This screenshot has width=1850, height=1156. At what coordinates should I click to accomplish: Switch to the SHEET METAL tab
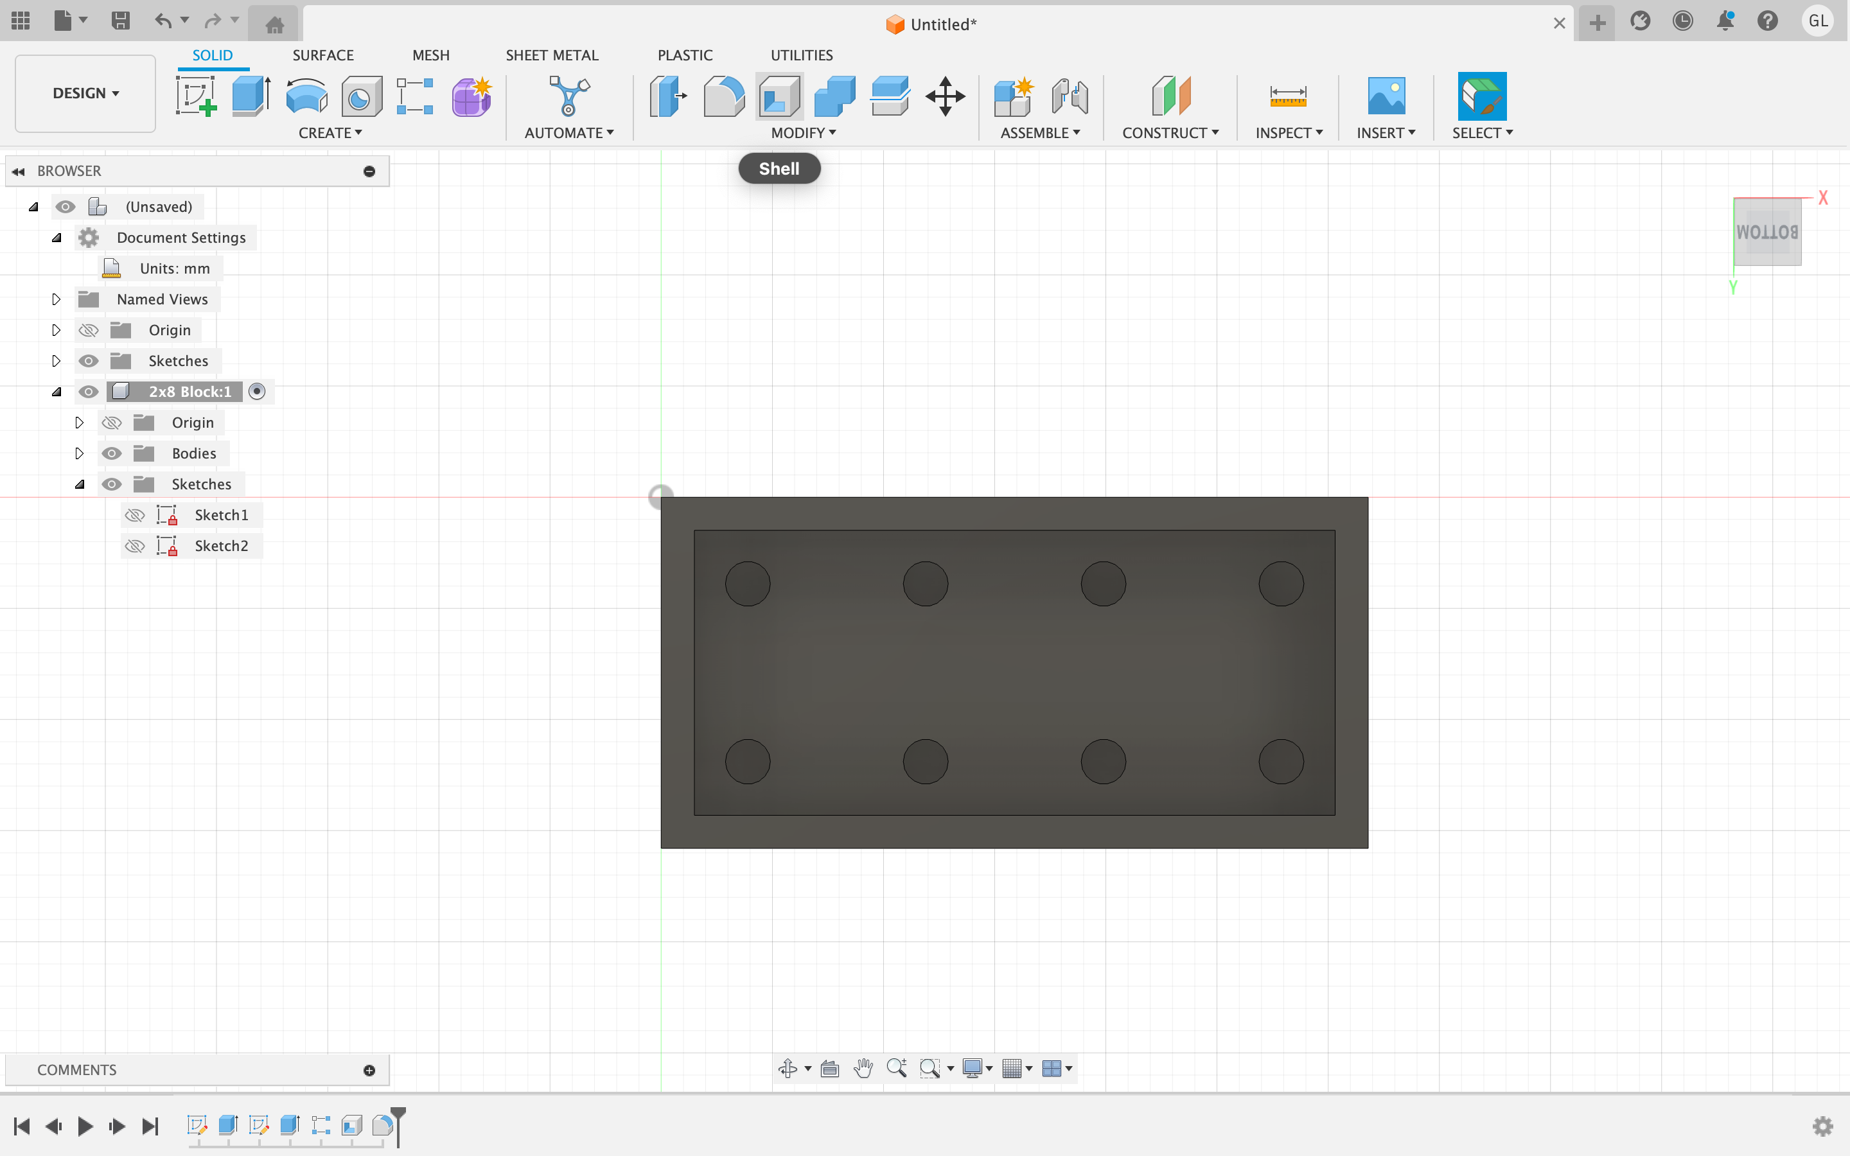pos(551,55)
